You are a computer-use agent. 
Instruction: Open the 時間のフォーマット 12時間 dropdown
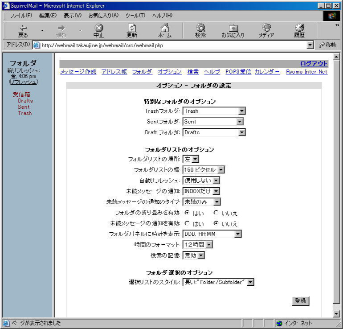point(197,244)
